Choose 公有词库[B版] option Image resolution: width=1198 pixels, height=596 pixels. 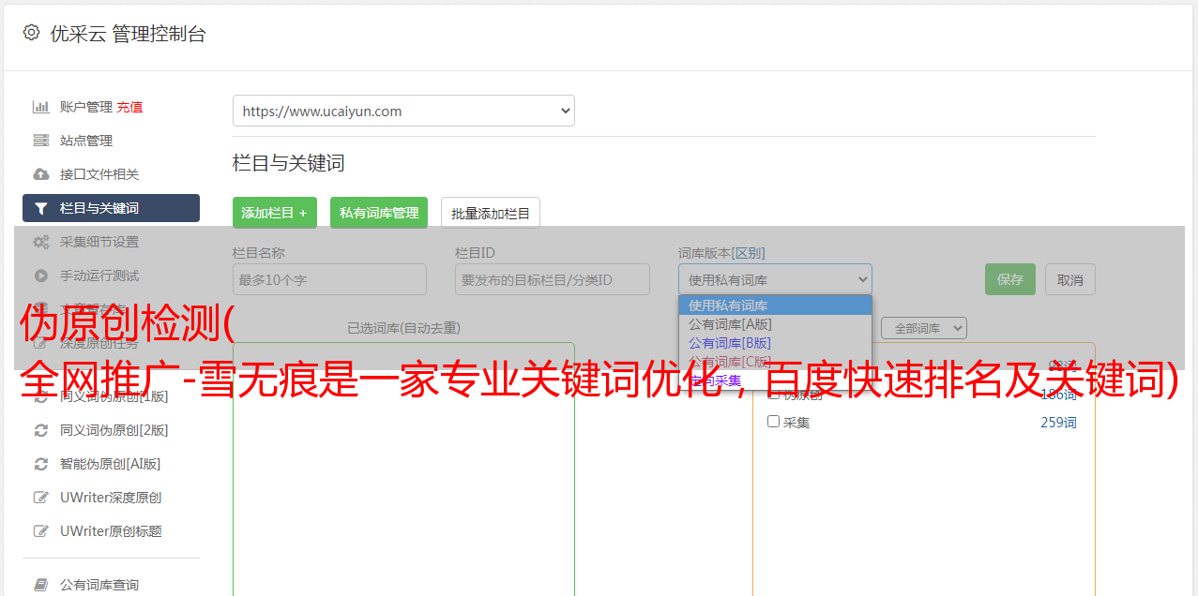click(x=775, y=343)
